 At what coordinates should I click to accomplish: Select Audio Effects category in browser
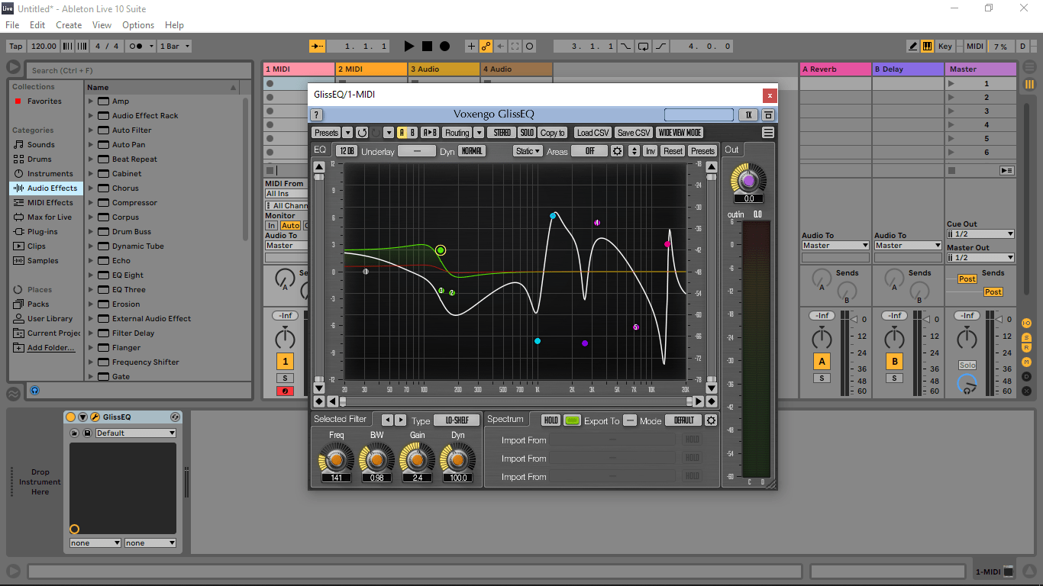click(x=46, y=188)
